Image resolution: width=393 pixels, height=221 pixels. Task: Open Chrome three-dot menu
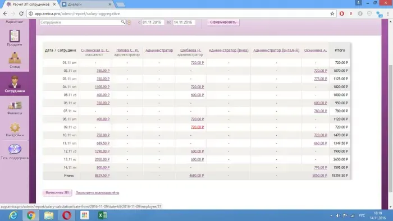coord(388,13)
